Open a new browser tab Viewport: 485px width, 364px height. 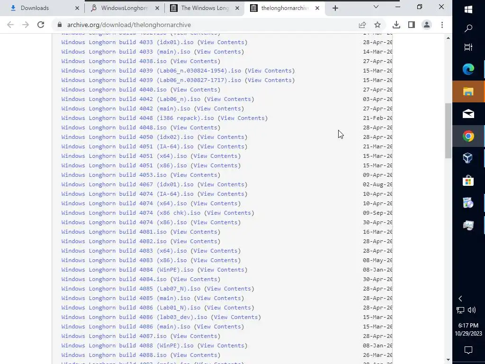point(335,8)
